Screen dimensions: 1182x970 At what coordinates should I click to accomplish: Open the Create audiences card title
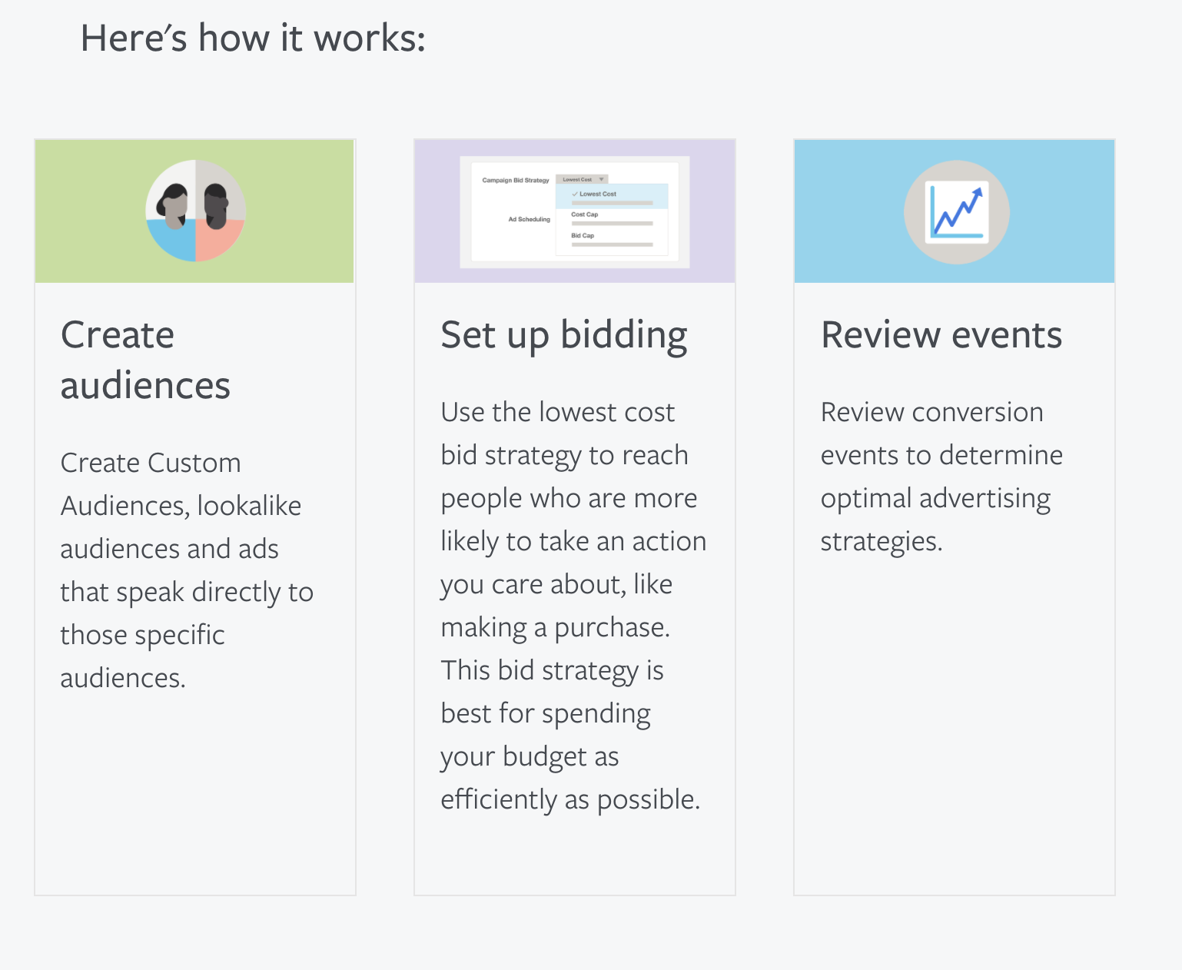tap(145, 360)
